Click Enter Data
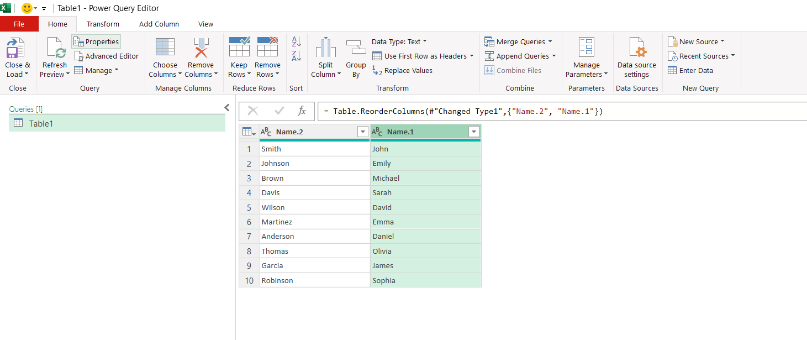Viewport: 807px width, 340px height. [x=690, y=70]
